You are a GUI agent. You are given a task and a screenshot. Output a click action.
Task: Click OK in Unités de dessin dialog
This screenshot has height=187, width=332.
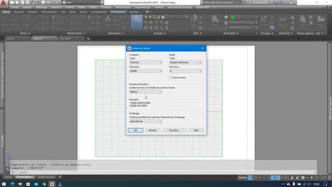[135, 130]
